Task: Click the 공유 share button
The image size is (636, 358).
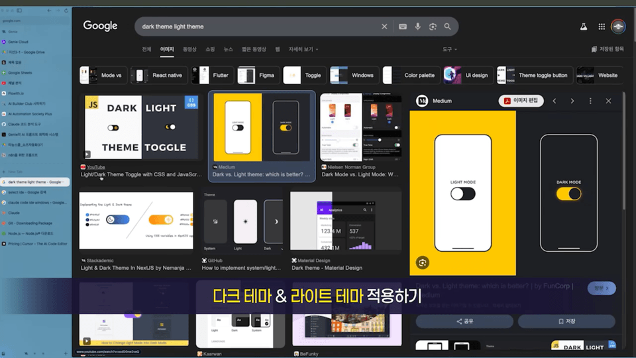Action: tap(464, 321)
